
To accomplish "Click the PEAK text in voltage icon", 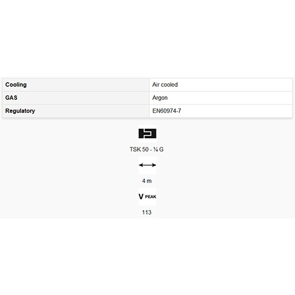I will coord(150,196).
